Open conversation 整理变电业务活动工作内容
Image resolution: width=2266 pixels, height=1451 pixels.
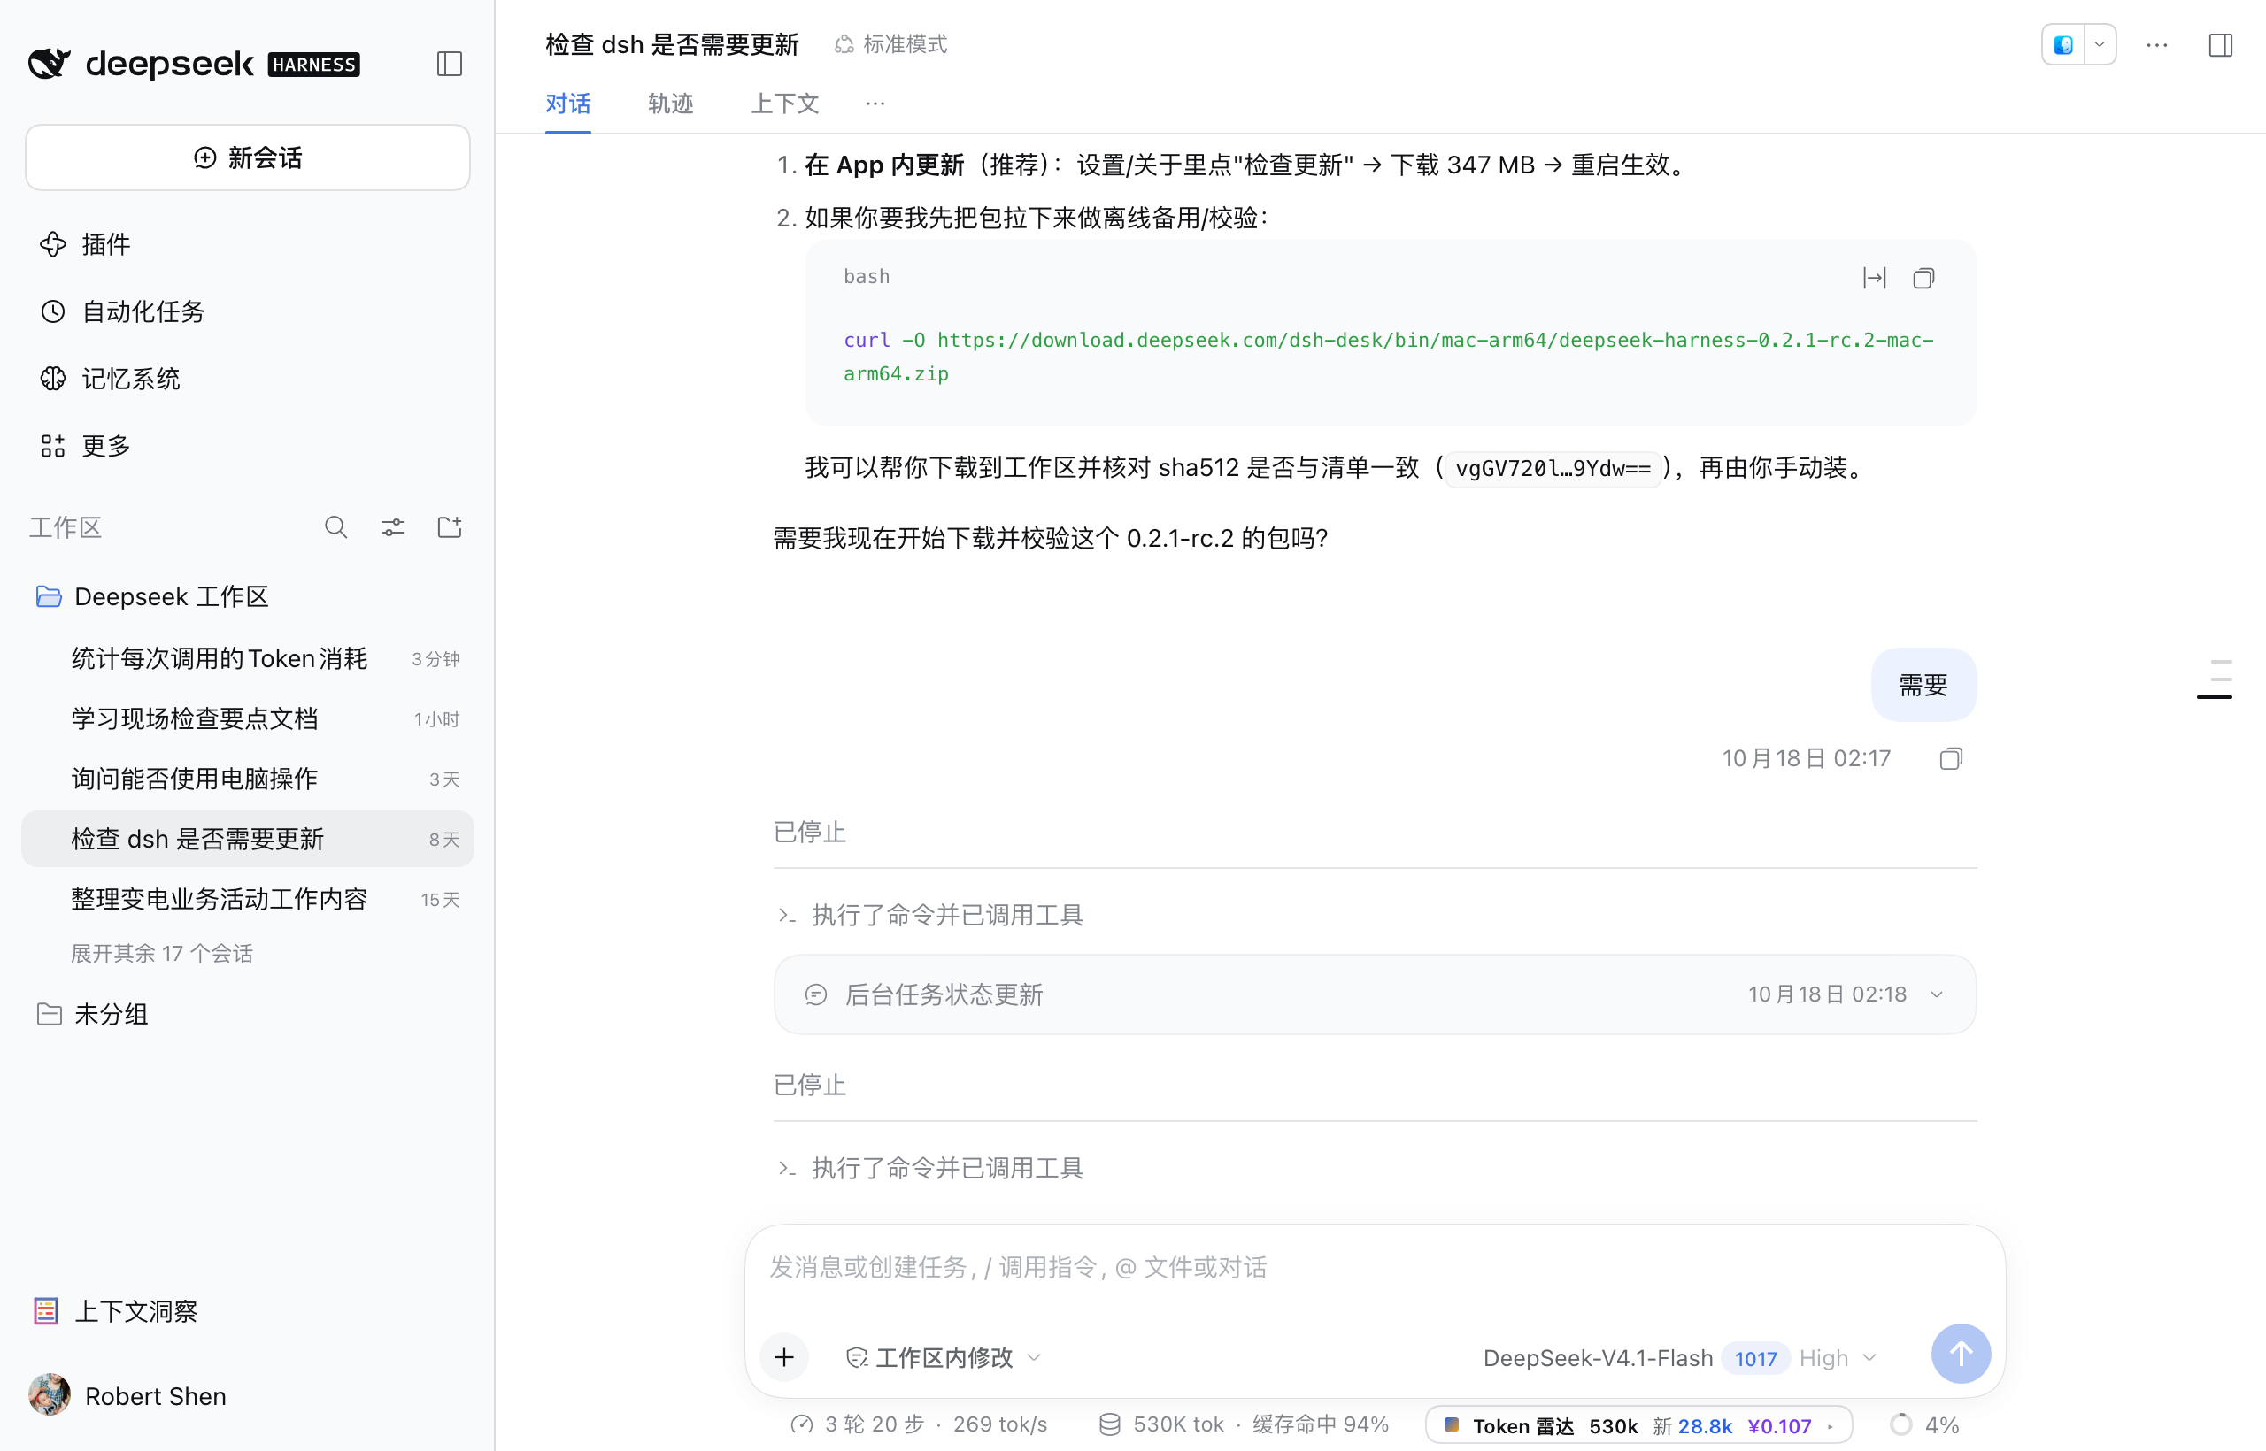tap(247, 900)
